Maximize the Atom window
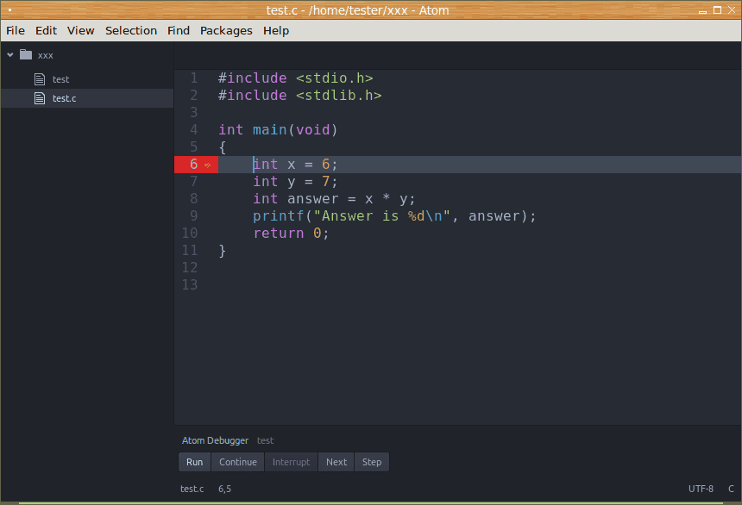Image resolution: width=742 pixels, height=505 pixels. pyautogui.click(x=717, y=10)
